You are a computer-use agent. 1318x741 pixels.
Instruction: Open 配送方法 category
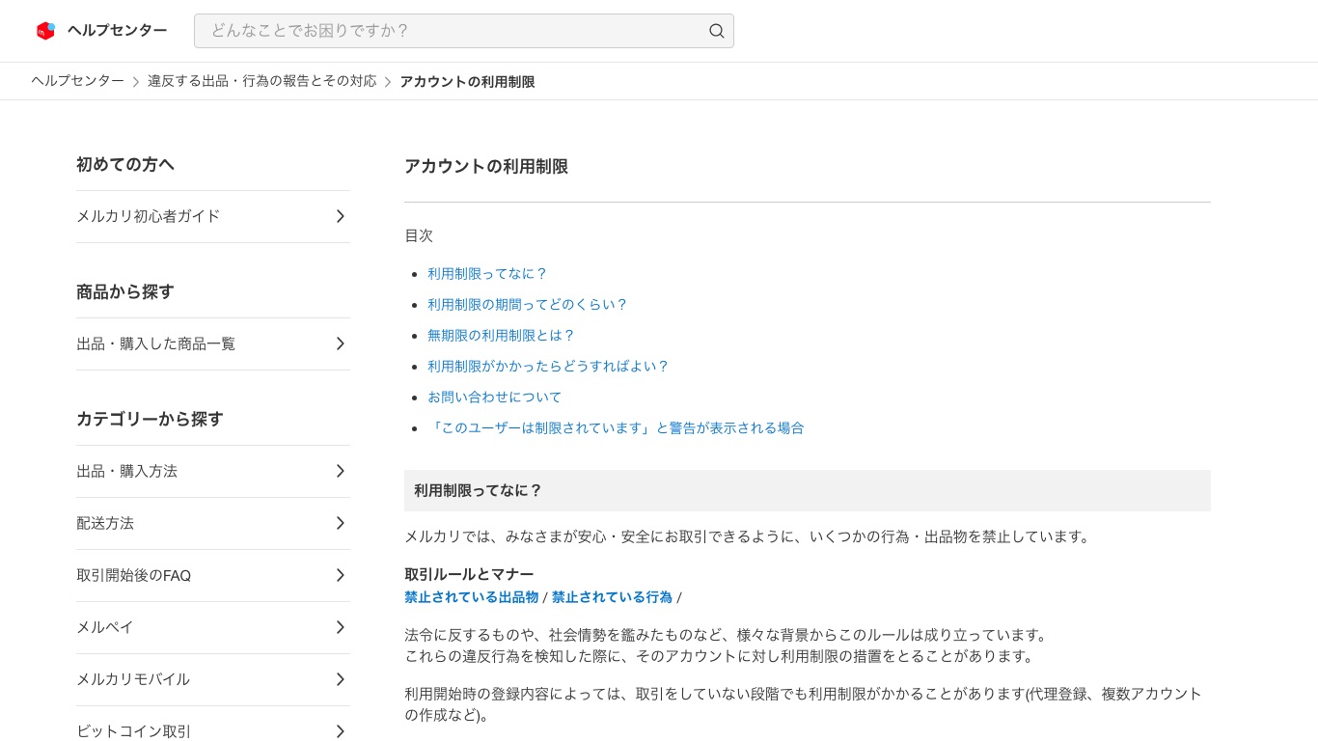[x=213, y=523]
